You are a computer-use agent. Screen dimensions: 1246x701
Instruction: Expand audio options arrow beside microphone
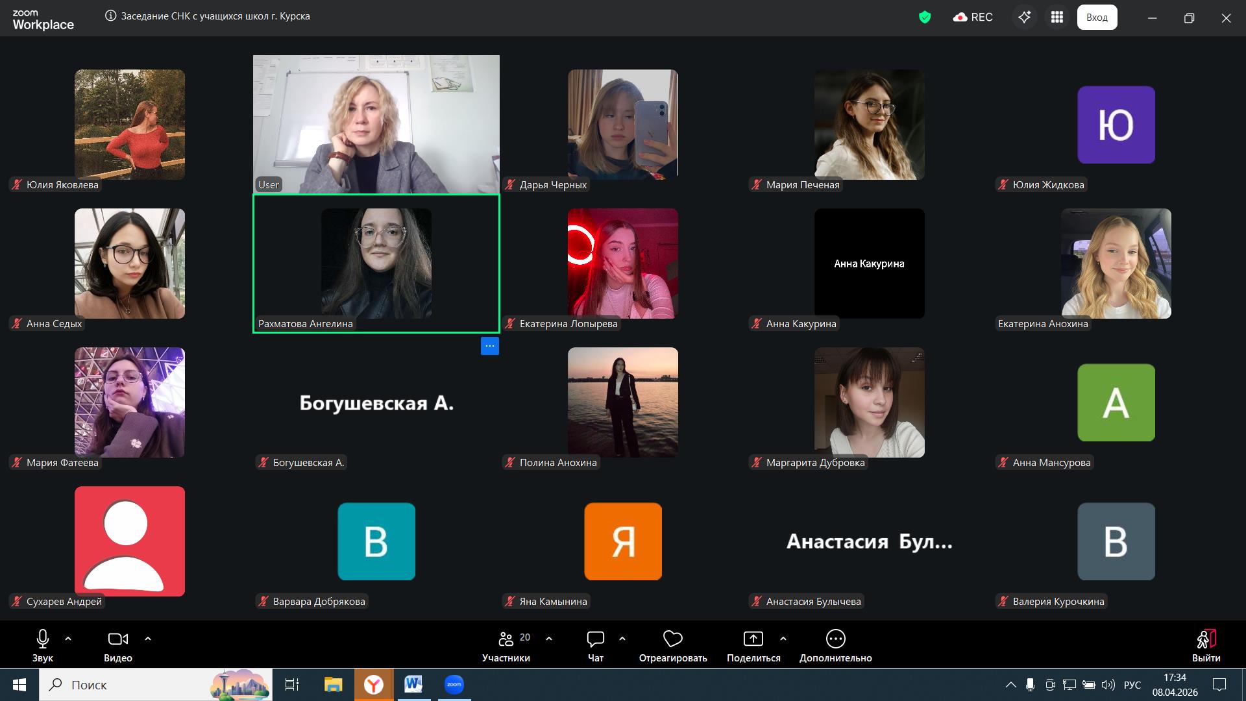pyautogui.click(x=68, y=639)
